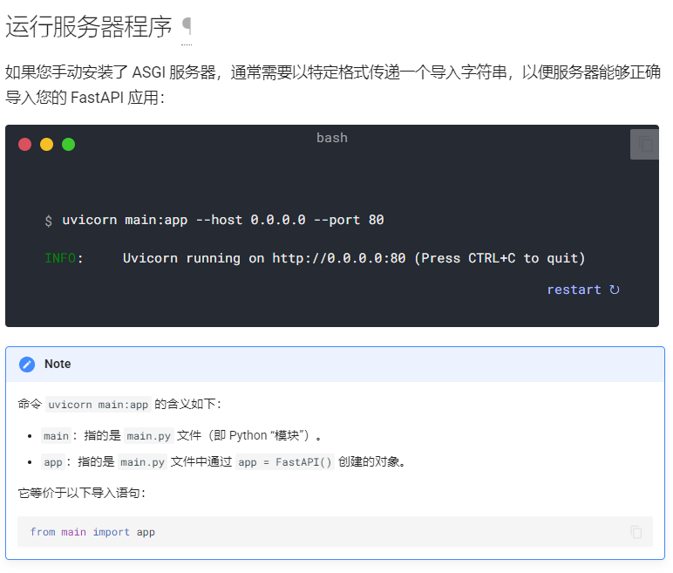Click heading 运行服务器程序
The width and height of the screenshot is (673, 573).
coord(88,27)
